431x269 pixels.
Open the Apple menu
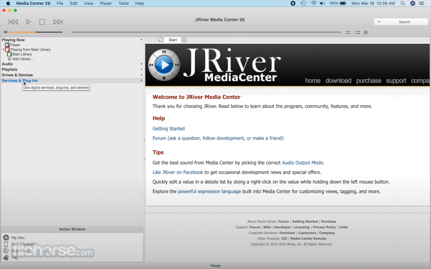(8, 3)
